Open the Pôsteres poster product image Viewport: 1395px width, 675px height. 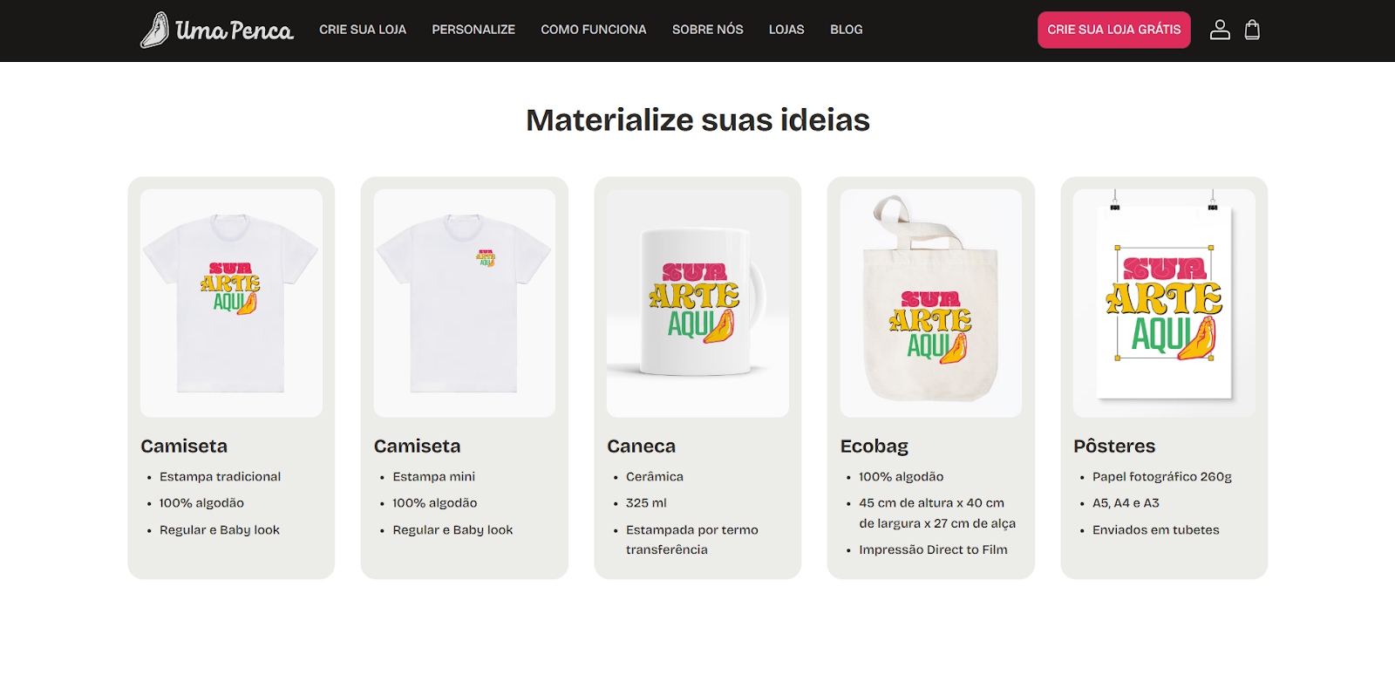click(x=1164, y=303)
